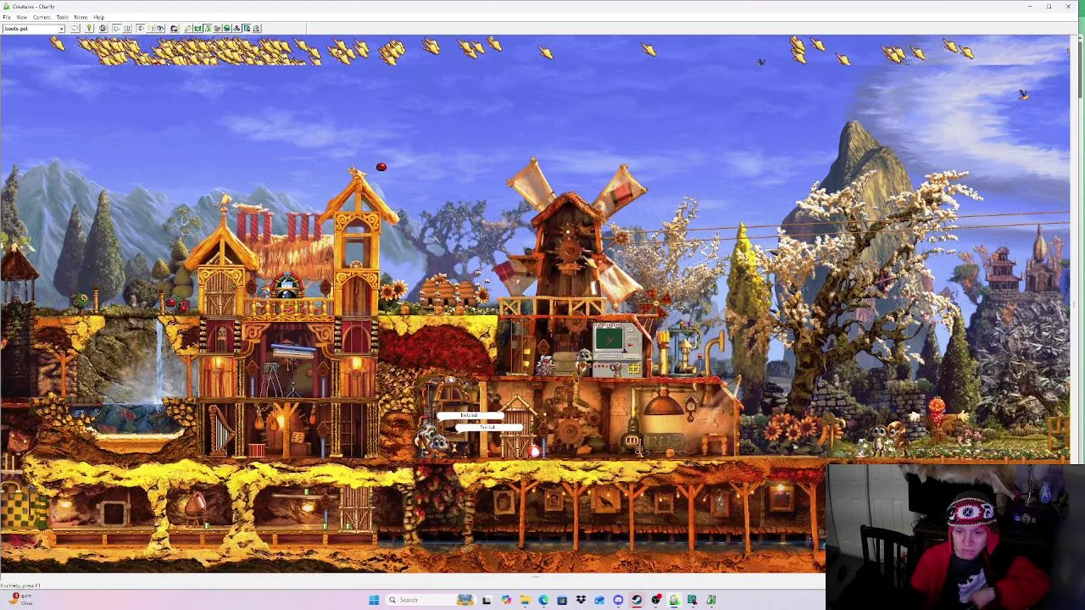The height and width of the screenshot is (610, 1085).
Task: Click the Play button in the toolbar
Action: [x=116, y=29]
